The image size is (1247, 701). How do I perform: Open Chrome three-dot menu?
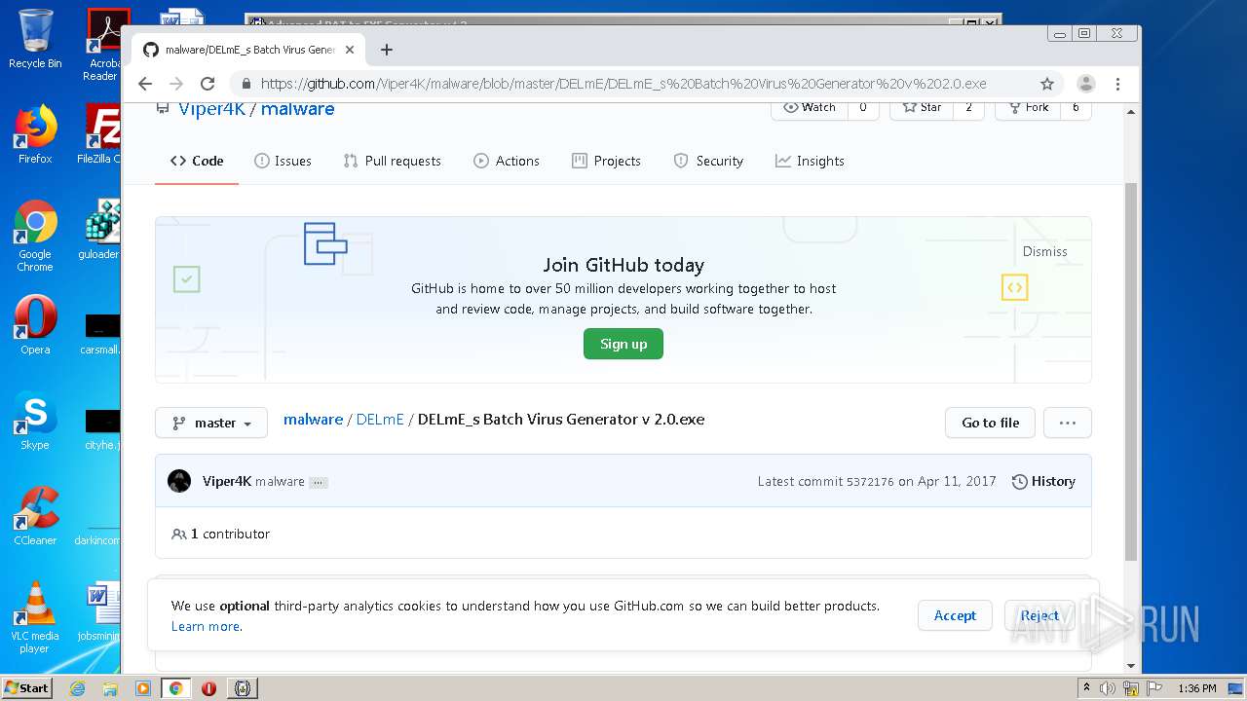(1117, 84)
